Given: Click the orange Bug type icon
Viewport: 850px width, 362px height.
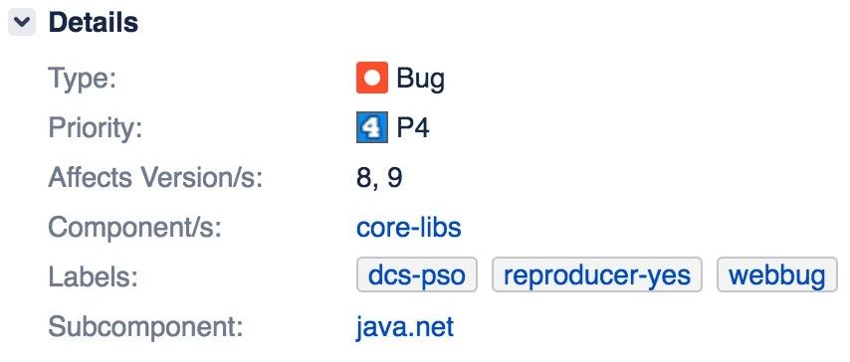Looking at the screenshot, I should click(372, 78).
